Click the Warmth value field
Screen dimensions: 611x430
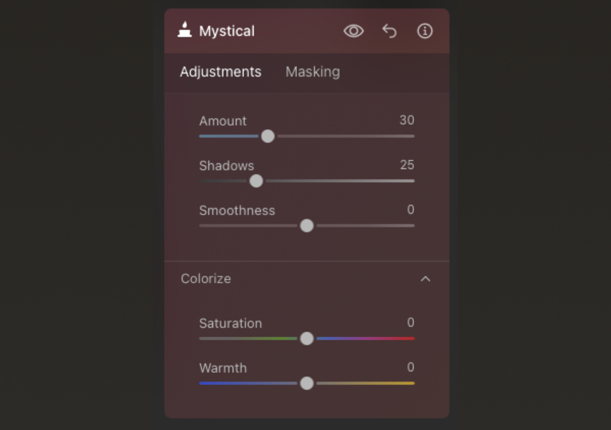tap(411, 368)
